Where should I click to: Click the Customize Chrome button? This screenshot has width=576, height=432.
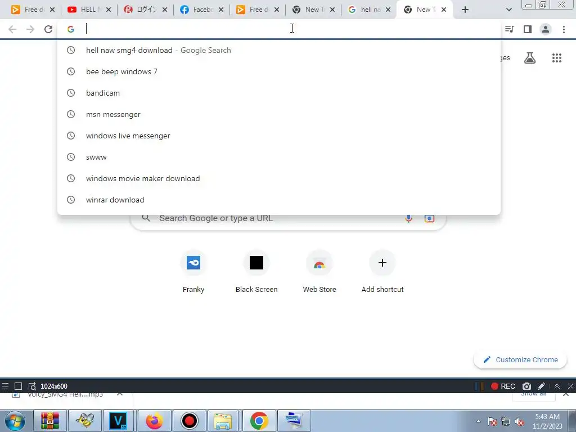520,359
